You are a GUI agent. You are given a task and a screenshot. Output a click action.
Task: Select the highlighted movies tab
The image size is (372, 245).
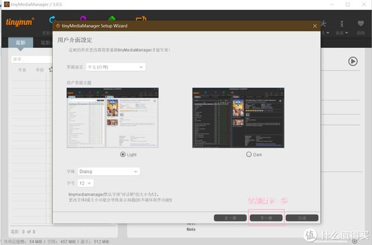pos(21,42)
